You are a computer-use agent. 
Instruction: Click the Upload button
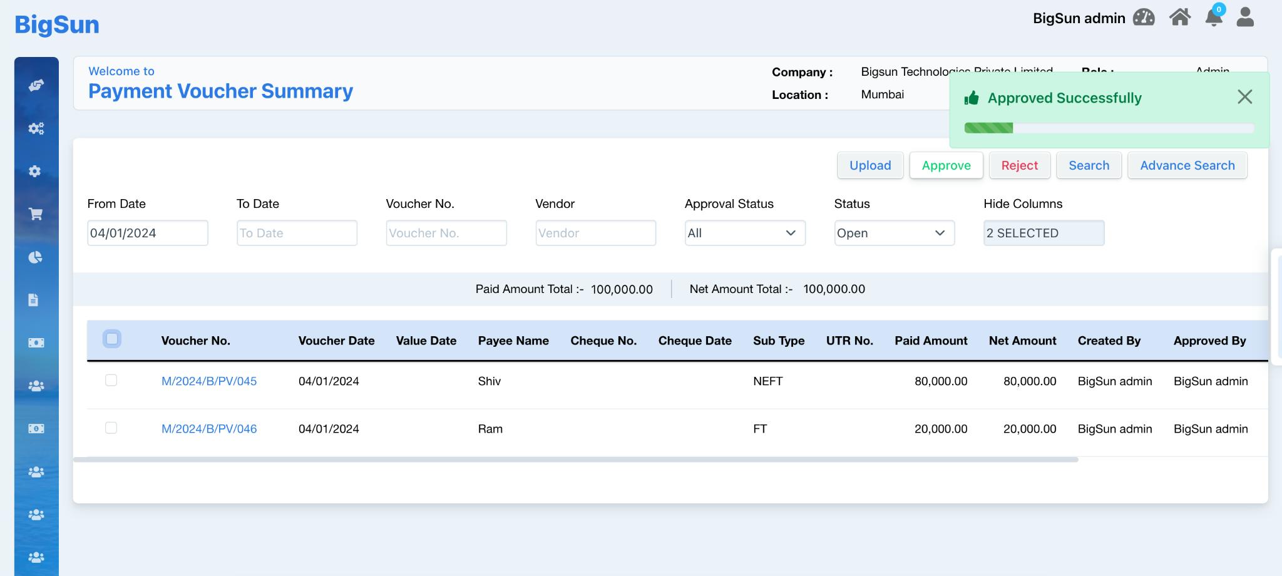click(x=870, y=165)
